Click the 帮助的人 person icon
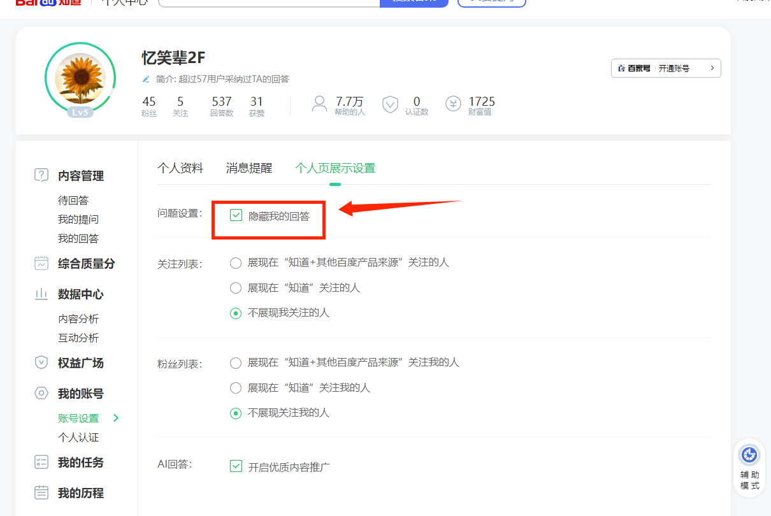The height and width of the screenshot is (516, 771). click(x=319, y=104)
